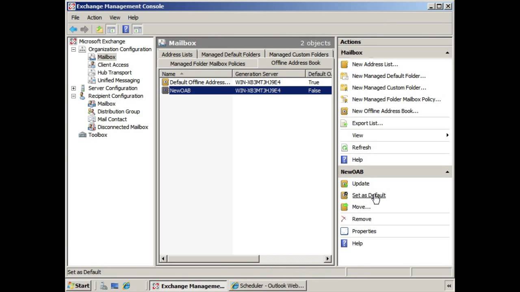
Task: Open the File menu
Action: click(75, 17)
